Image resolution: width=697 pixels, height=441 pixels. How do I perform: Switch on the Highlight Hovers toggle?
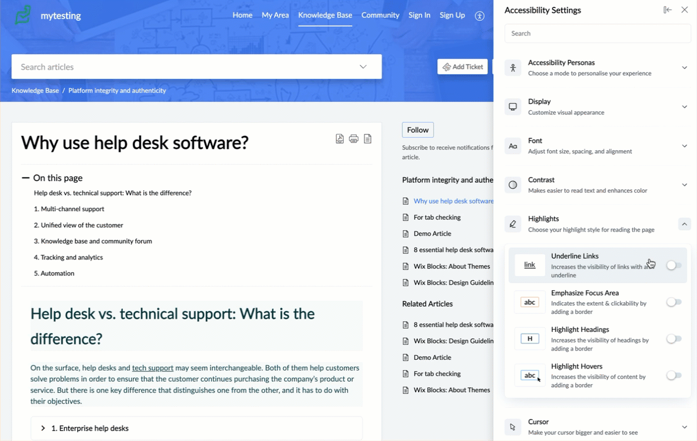pyautogui.click(x=673, y=375)
